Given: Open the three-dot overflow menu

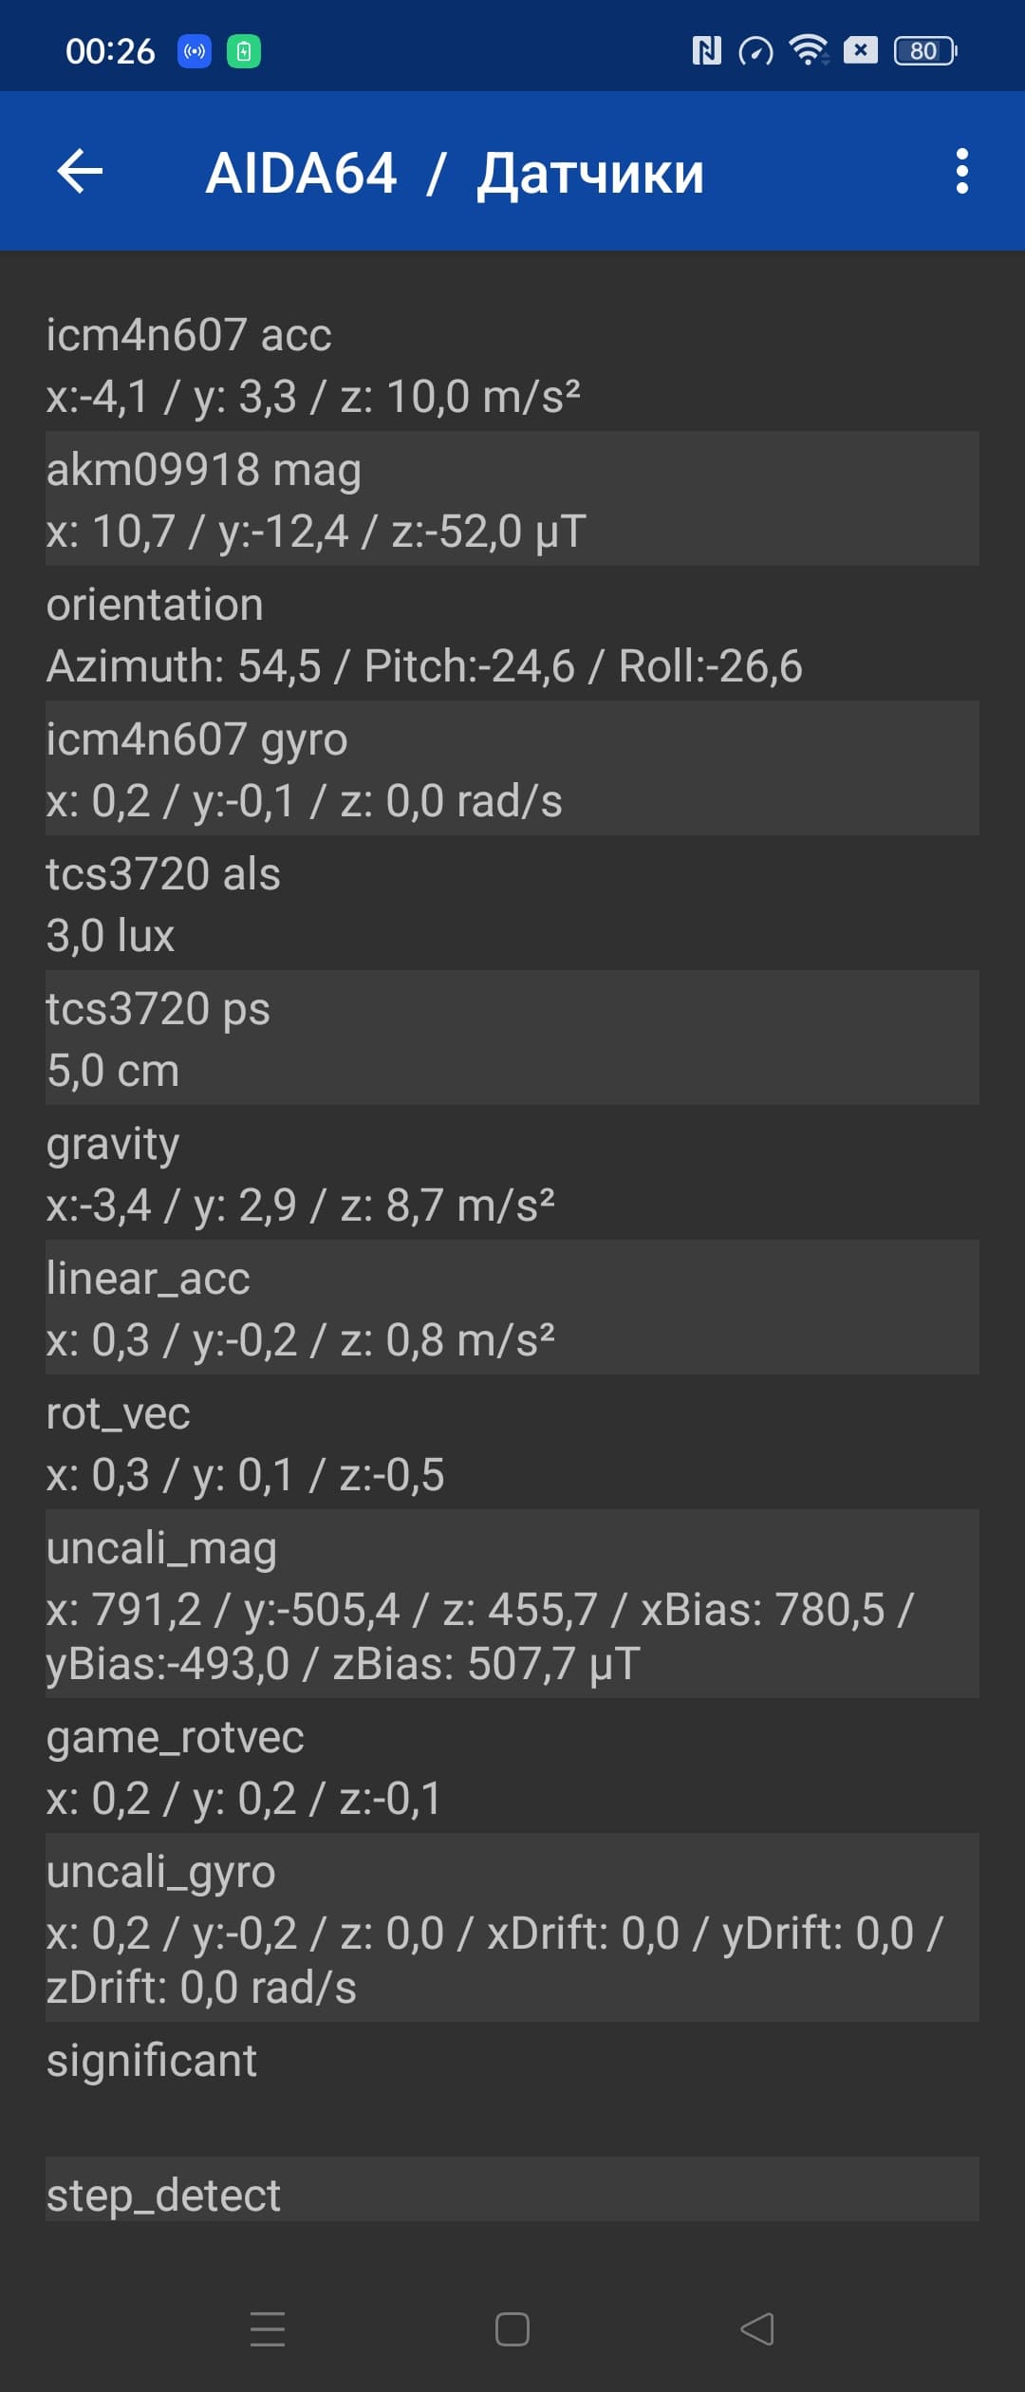Looking at the screenshot, I should [x=961, y=172].
